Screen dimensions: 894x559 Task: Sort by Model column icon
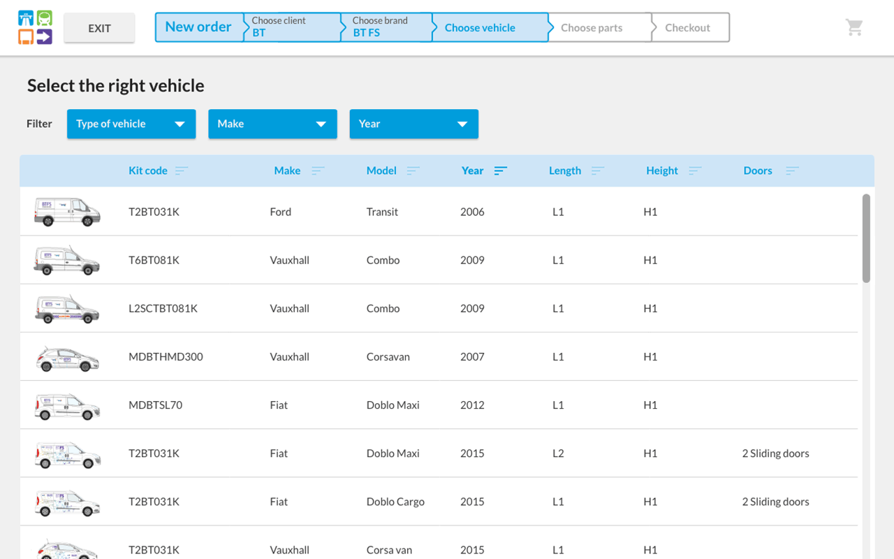pyautogui.click(x=413, y=170)
